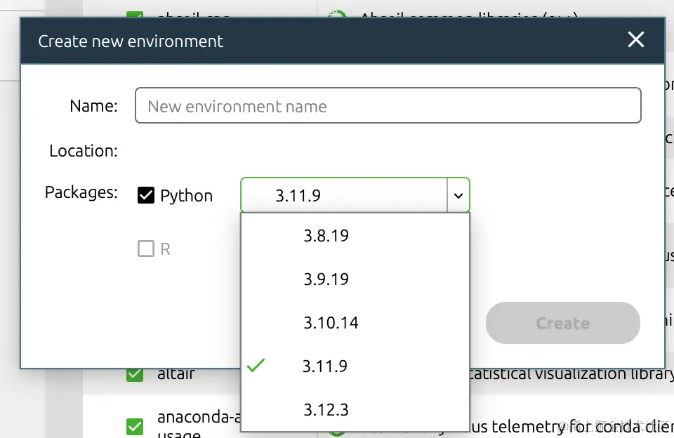Click the Create new environment title bar
Screen dimensions: 674x438
pyautogui.click(x=316, y=41)
